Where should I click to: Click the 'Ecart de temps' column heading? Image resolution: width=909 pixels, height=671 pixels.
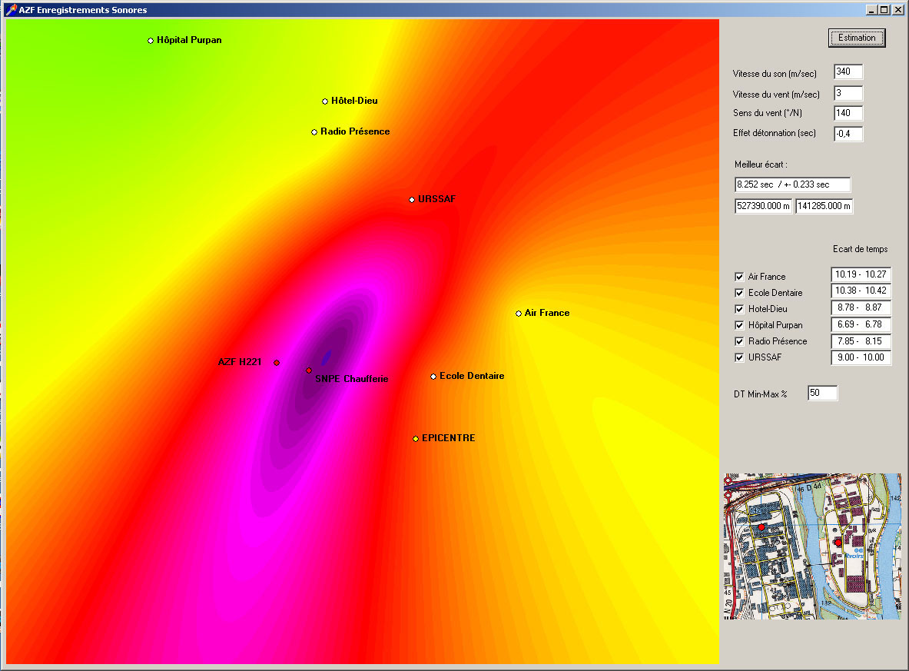pos(861,249)
